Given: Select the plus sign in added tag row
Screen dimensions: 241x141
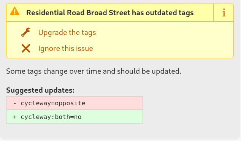Looking at the screenshot, I should (x=15, y=117).
